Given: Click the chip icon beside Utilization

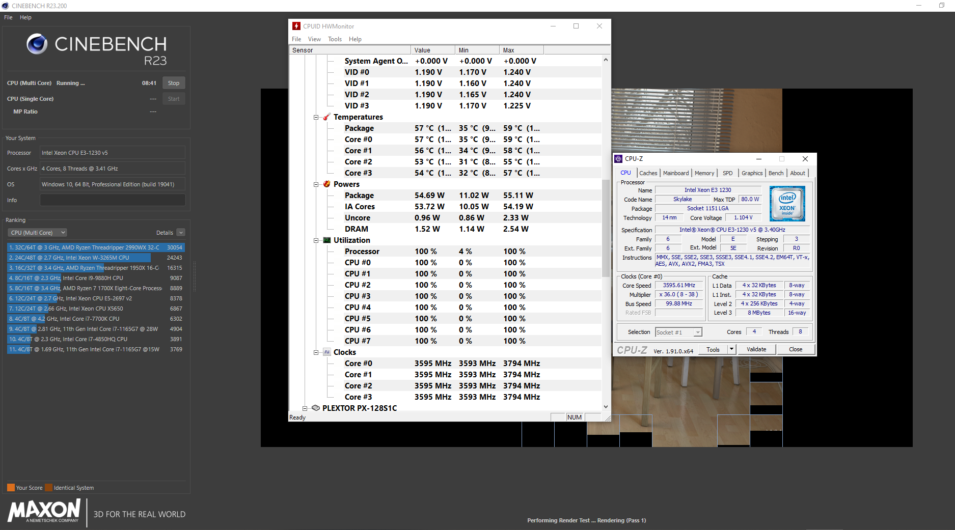Looking at the screenshot, I should tap(327, 240).
